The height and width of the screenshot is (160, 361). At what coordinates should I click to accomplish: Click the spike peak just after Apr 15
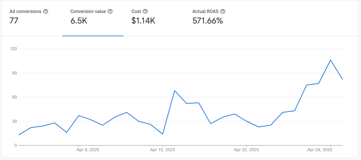175,90
